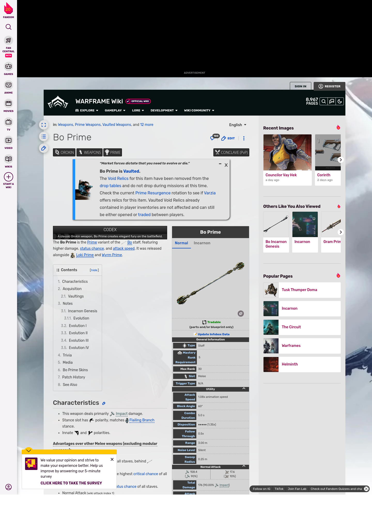The image size is (372, 517).
Task: Collapse the Utility infobox section
Action: pos(244,389)
